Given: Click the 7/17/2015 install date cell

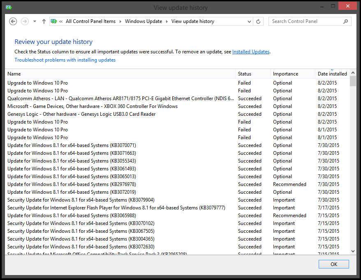Looking at the screenshot, I should 328,208.
